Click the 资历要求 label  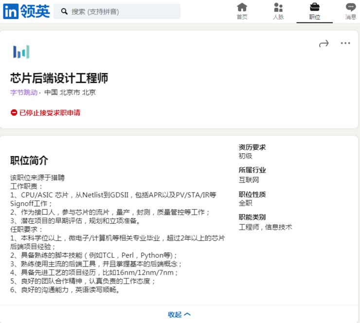tap(252, 147)
